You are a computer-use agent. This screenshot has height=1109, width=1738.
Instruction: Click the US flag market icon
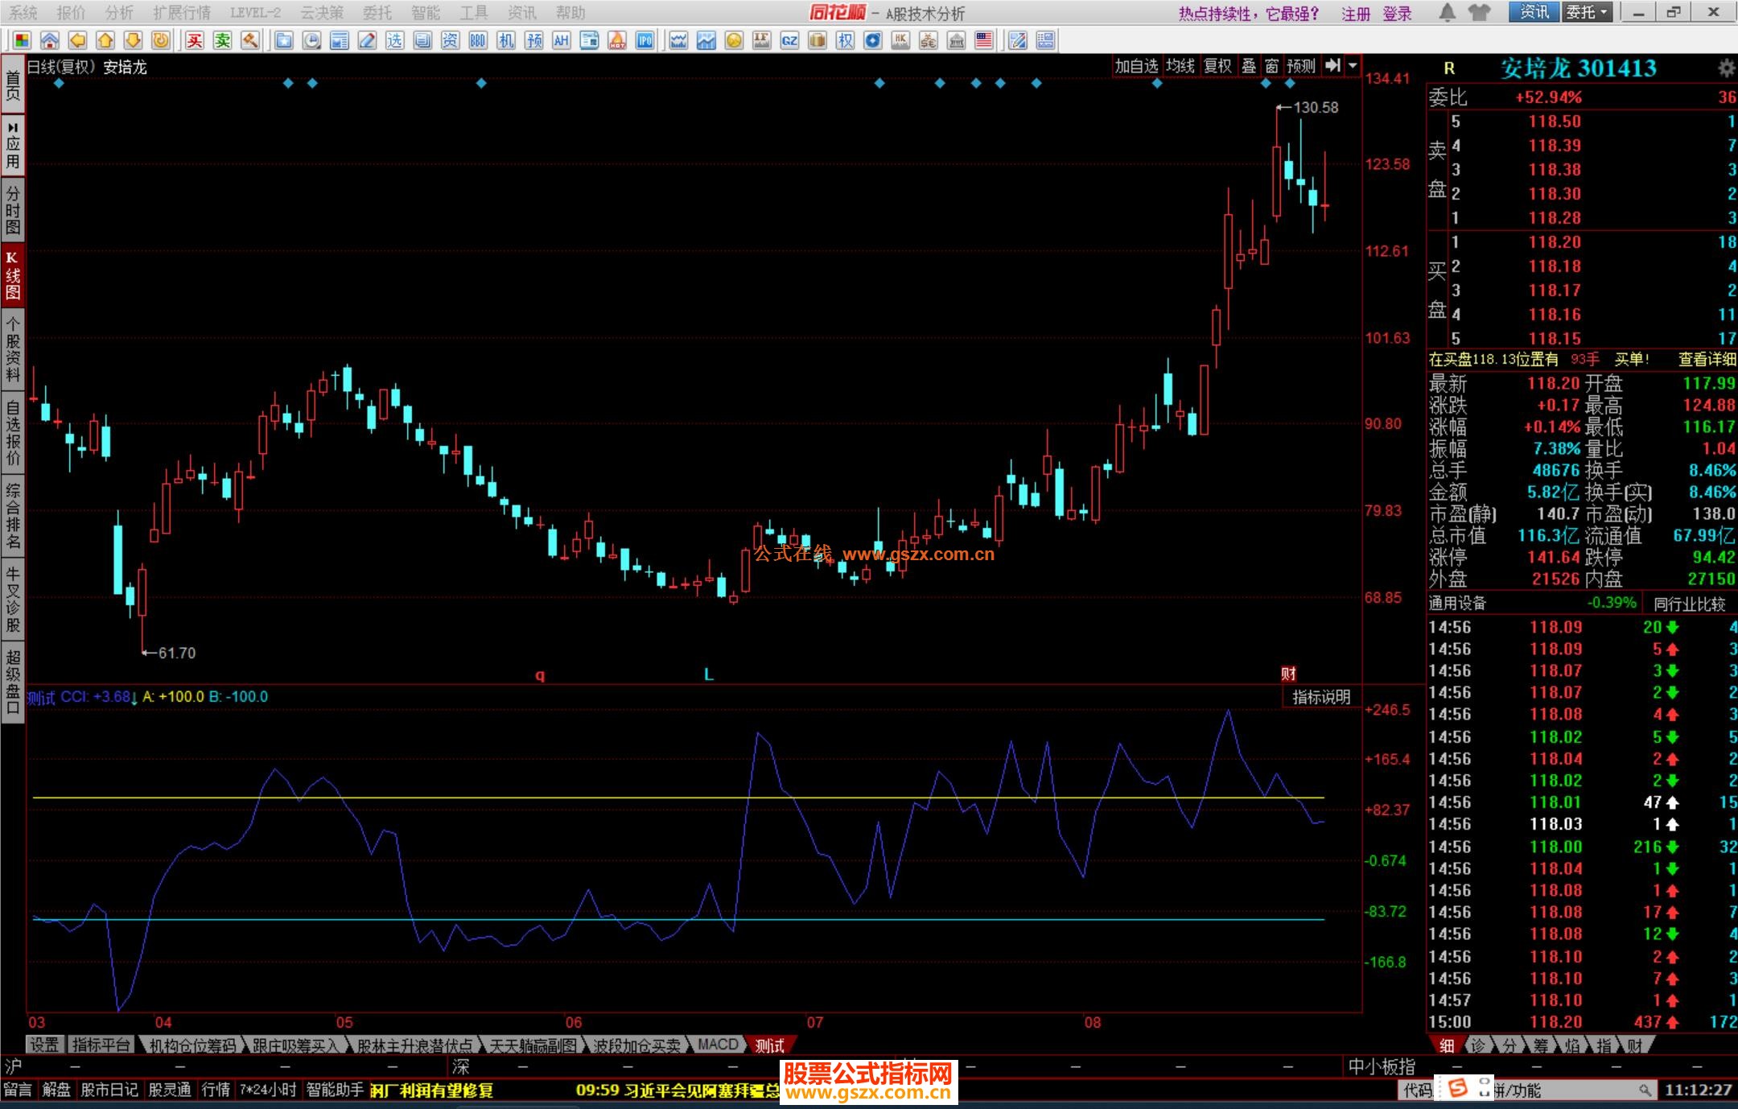tap(984, 40)
